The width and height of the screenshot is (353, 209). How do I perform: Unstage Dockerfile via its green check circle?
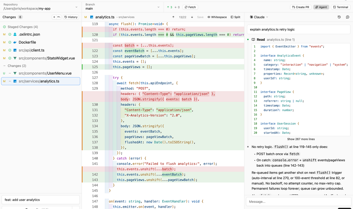[x=10, y=42]
